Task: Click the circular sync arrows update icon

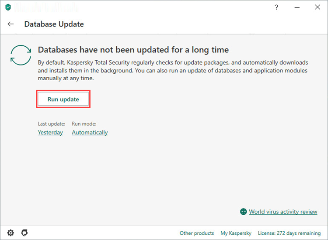Action: [21, 55]
